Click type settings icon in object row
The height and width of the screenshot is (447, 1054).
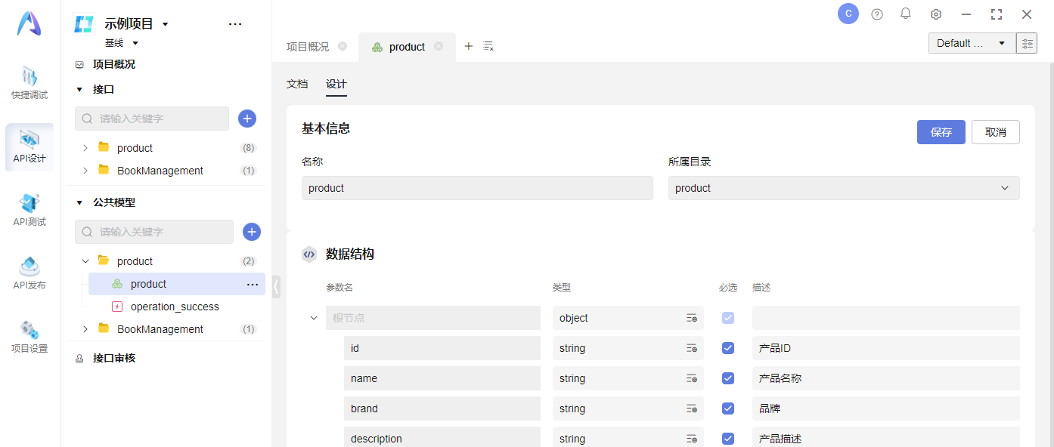click(691, 318)
